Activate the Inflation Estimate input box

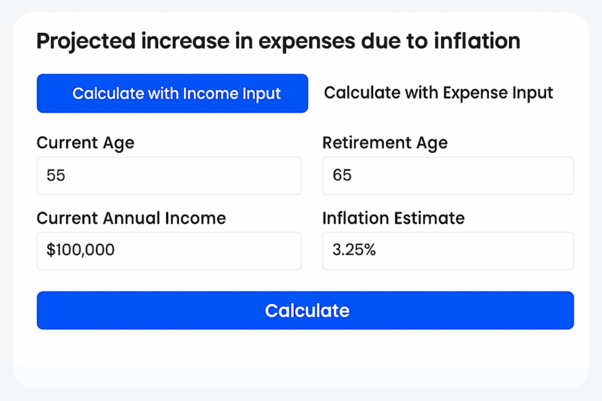[x=447, y=251]
